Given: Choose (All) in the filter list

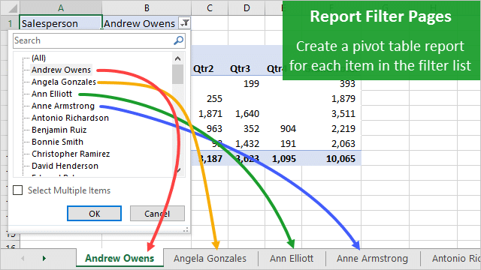Looking at the screenshot, I should point(38,58).
